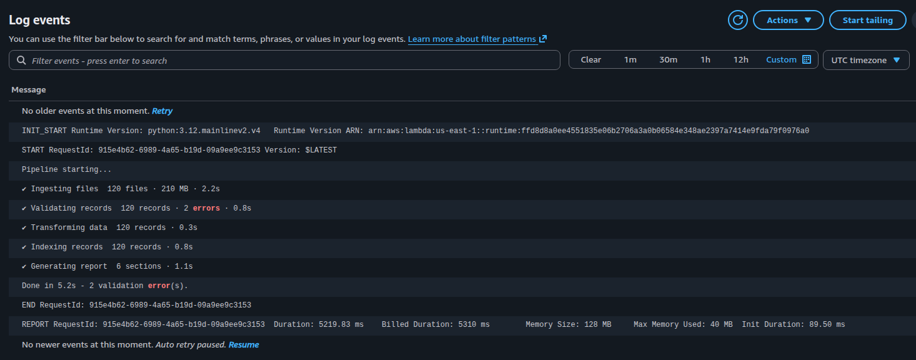
Task: Open the Actions dropdown menu
Action: 789,20
